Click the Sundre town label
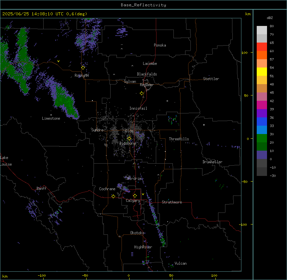The width and height of the screenshot is (287, 280). coord(97,130)
